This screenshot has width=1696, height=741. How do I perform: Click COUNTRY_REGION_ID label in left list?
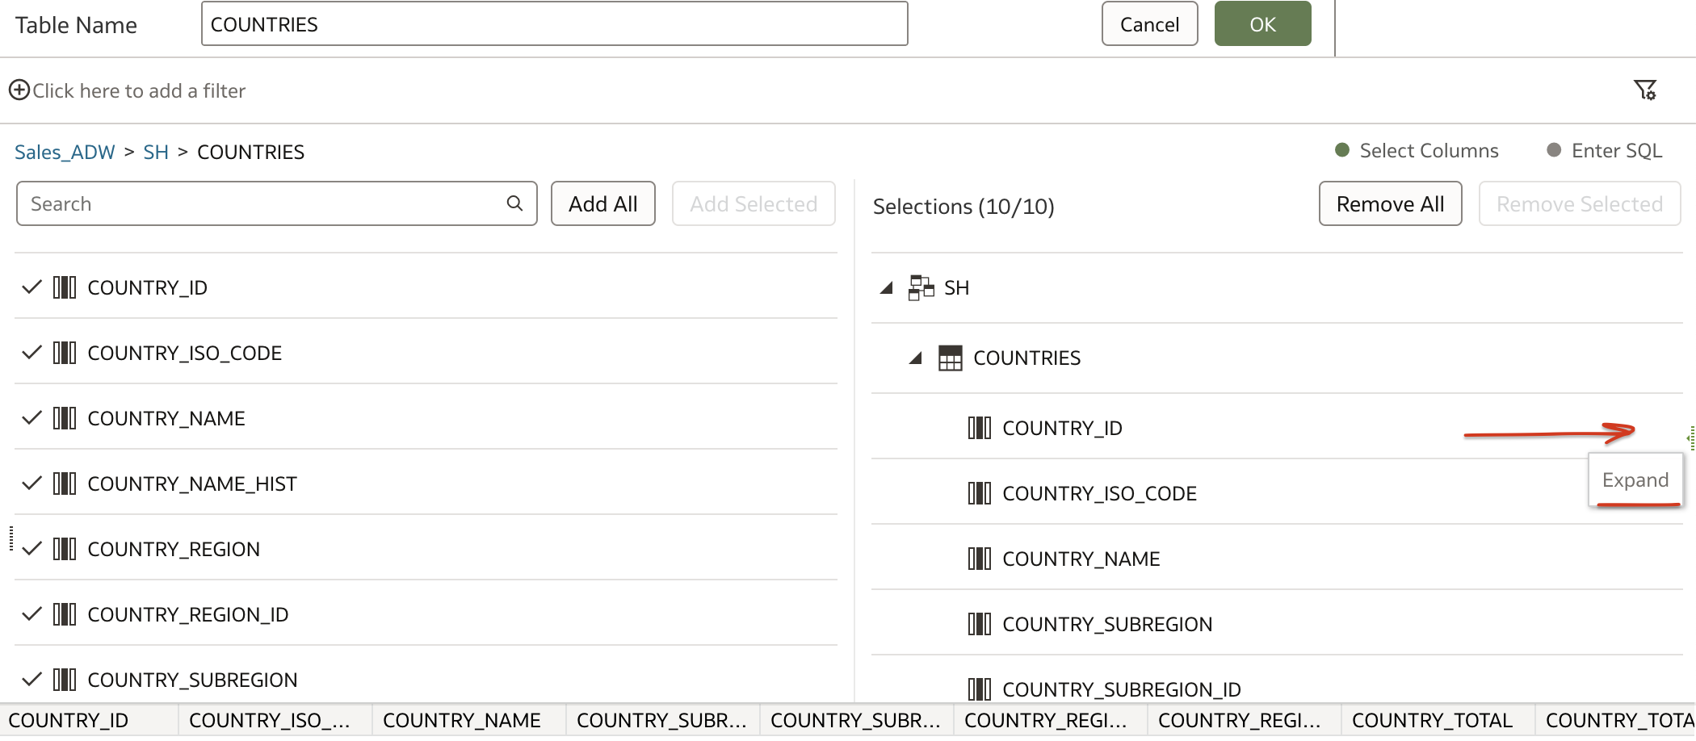[x=188, y=614]
